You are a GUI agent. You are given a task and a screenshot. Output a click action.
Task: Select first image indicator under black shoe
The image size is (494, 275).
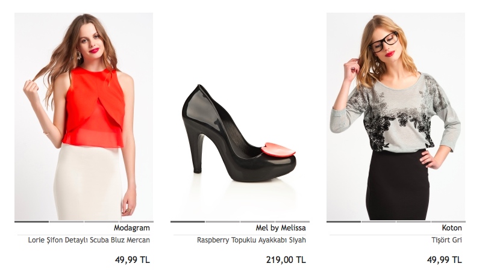click(x=187, y=221)
